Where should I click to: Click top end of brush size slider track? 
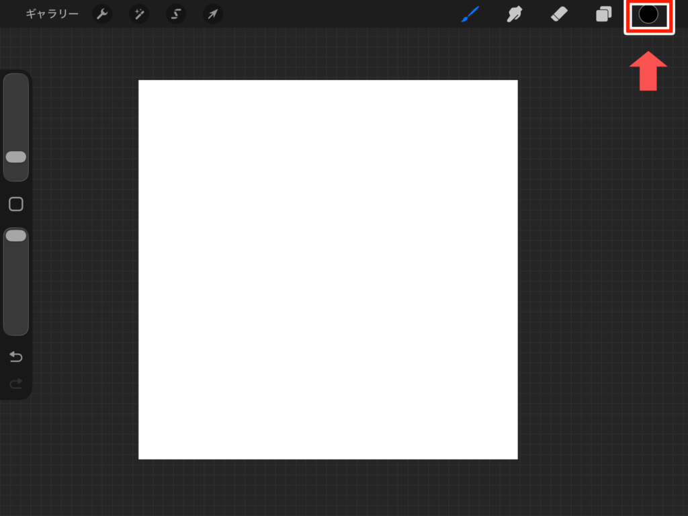[x=16, y=81]
